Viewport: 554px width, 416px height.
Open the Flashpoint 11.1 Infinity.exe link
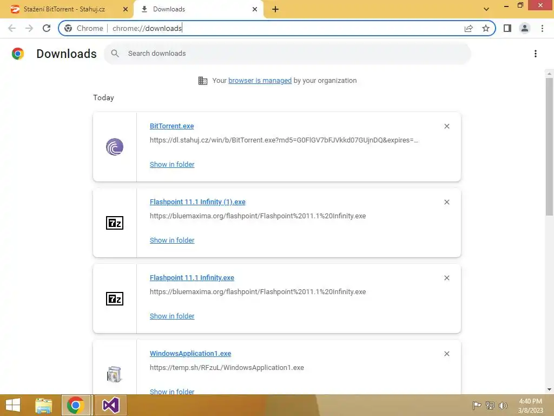click(192, 278)
